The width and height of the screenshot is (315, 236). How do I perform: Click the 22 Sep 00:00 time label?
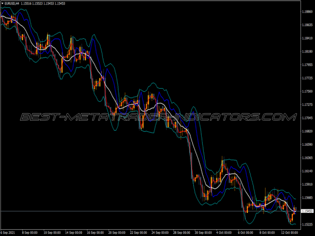[x=139, y=232]
